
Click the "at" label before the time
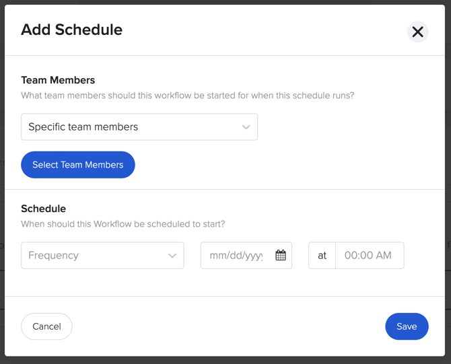click(322, 255)
